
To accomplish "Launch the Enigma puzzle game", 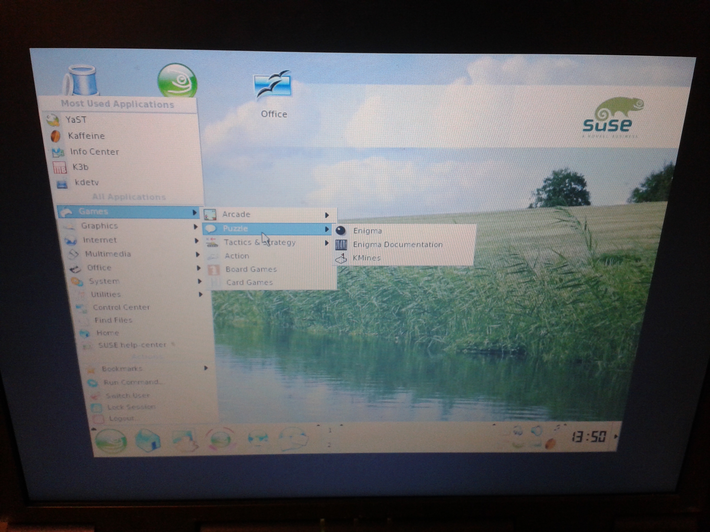I will point(404,231).
